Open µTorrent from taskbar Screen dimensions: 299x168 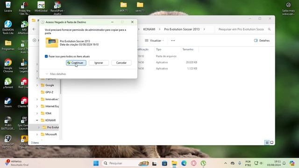pos(203,163)
